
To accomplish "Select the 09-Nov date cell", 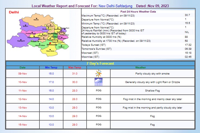I will (x=23, y=73).
